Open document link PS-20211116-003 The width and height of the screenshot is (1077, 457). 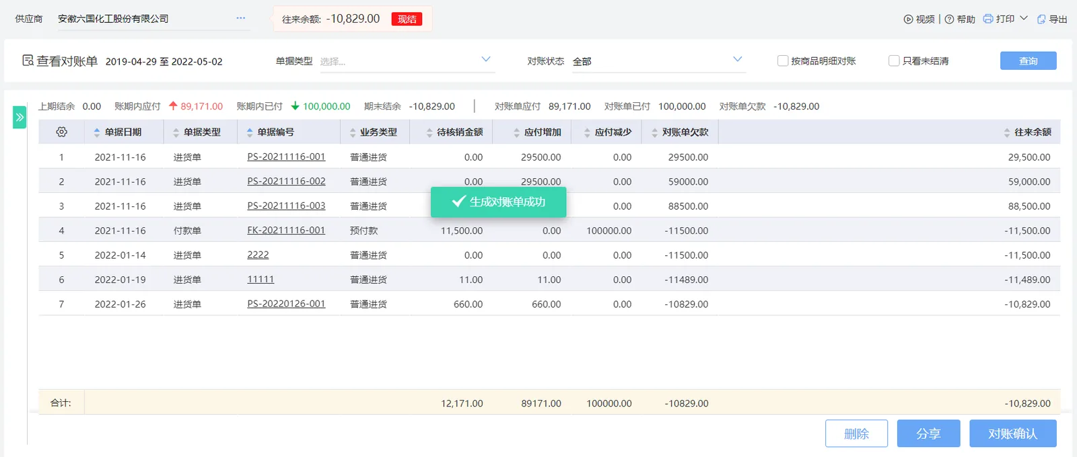[286, 206]
